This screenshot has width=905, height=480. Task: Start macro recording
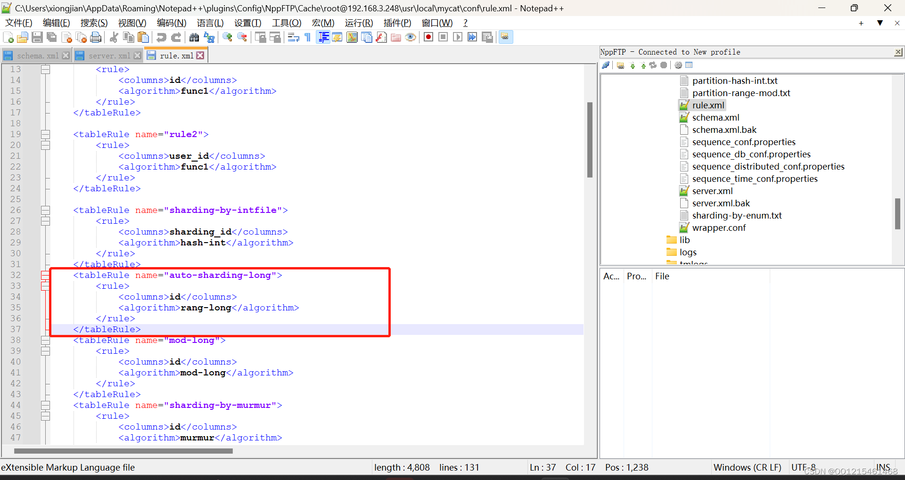428,37
